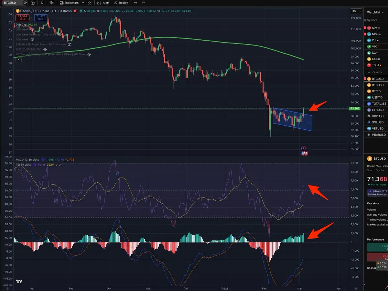Image resolution: width=388 pixels, height=291 pixels.
Task: Create an Alert from the toolbar
Action: coord(103,3)
